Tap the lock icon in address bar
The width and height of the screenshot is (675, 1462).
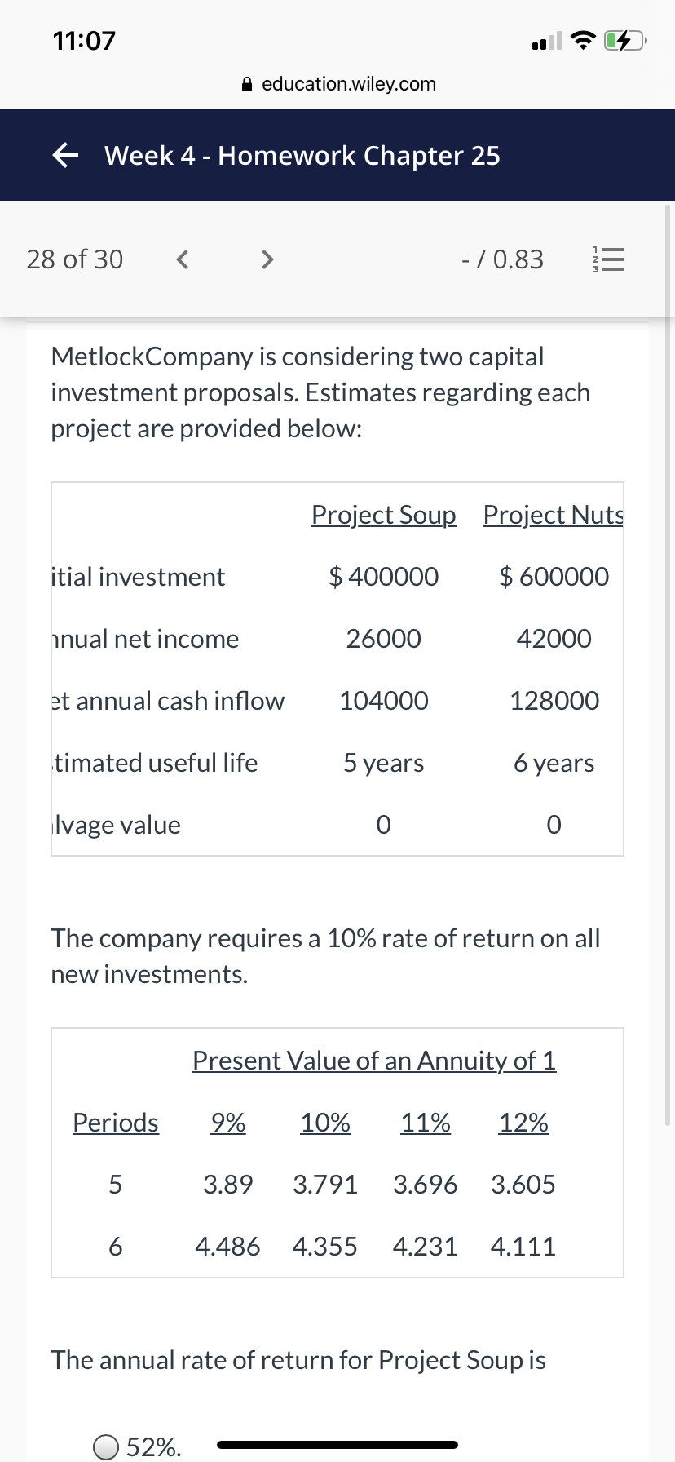pyautogui.click(x=248, y=83)
